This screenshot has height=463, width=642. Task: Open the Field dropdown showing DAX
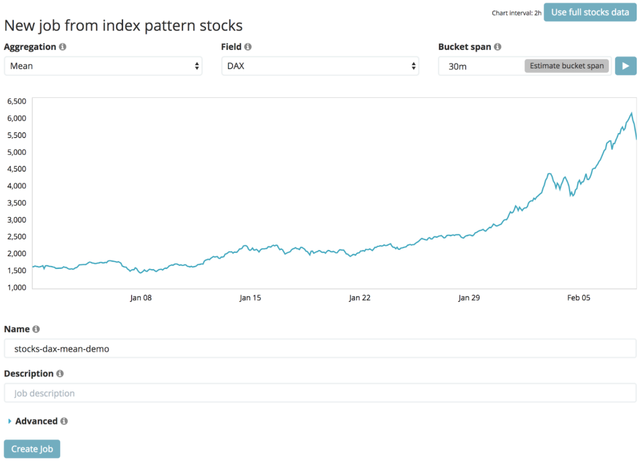[320, 66]
